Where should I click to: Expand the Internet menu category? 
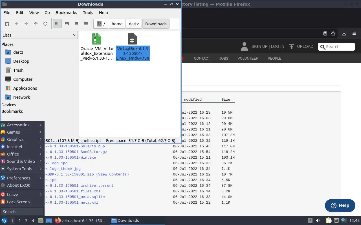22,147
